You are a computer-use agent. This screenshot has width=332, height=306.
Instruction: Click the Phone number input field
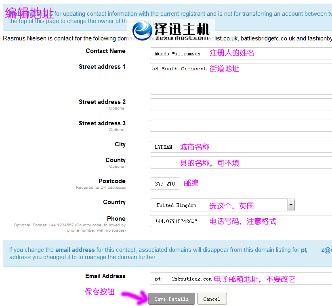[x=241, y=221]
